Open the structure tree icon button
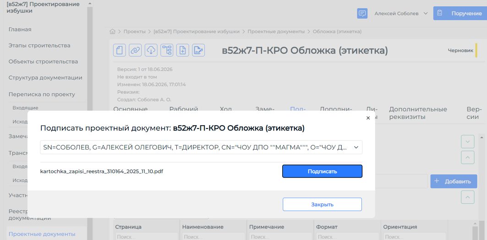 (x=167, y=50)
